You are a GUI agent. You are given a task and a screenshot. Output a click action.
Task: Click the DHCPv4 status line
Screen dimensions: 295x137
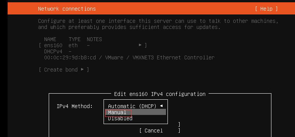pos(58,51)
